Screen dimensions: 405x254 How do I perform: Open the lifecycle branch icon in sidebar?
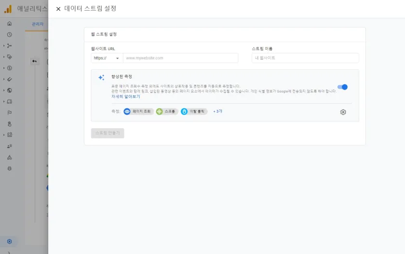[x=10, y=46]
